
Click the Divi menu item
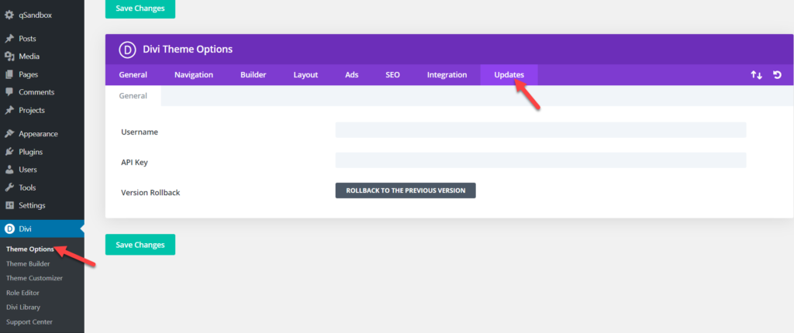click(42, 228)
